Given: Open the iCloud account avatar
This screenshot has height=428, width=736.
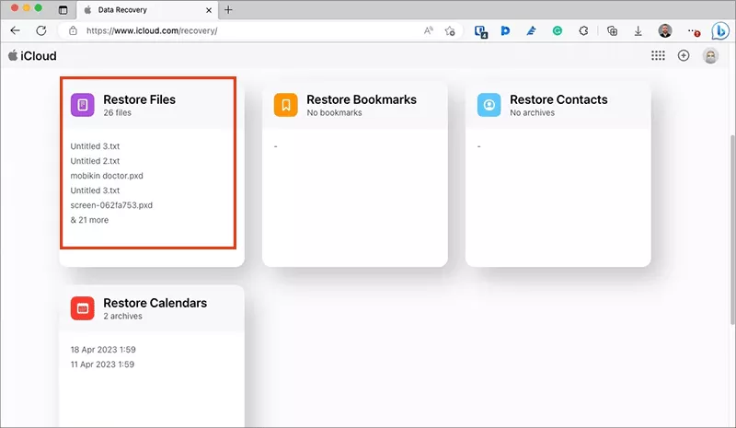Looking at the screenshot, I should (x=710, y=56).
